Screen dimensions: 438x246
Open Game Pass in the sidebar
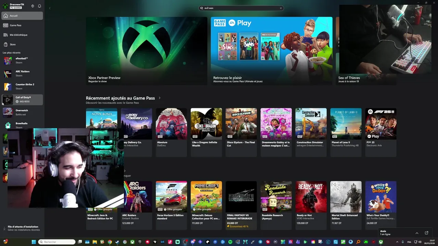pos(22,25)
